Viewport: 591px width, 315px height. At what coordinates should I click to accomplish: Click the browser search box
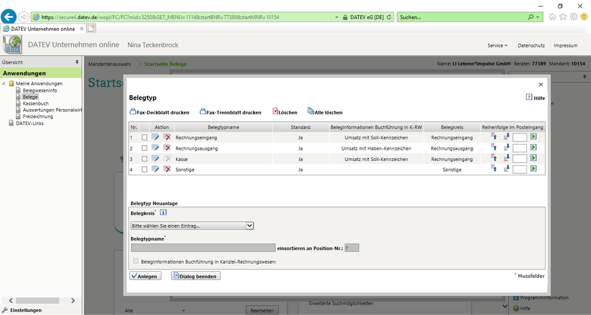463,17
